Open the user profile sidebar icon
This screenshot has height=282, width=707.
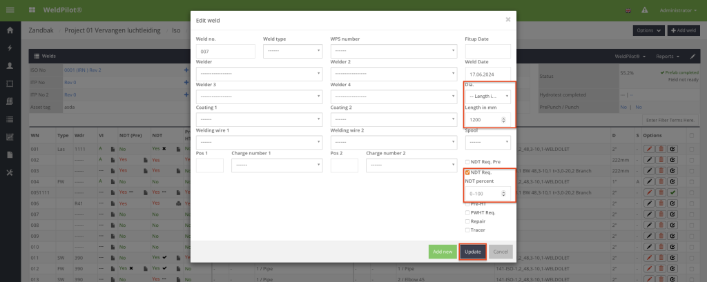tap(10, 66)
